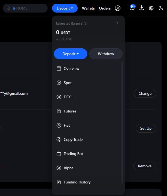Open the Orders menu
This screenshot has height=196, width=167.
coord(105,8)
